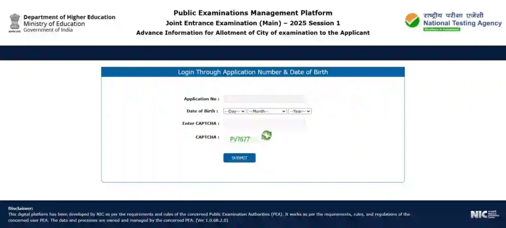Image resolution: width=506 pixels, height=228 pixels.
Task: Click the 'Enter CAPTCHA :' label
Action: 201,123
